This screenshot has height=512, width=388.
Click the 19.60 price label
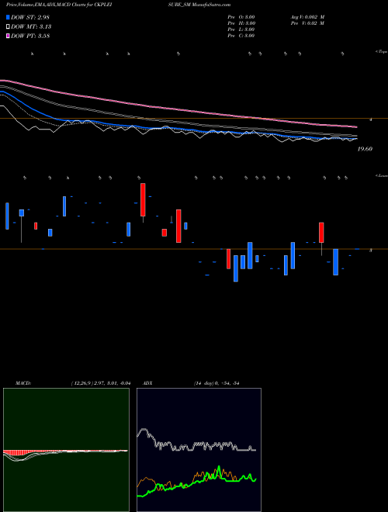365,149
